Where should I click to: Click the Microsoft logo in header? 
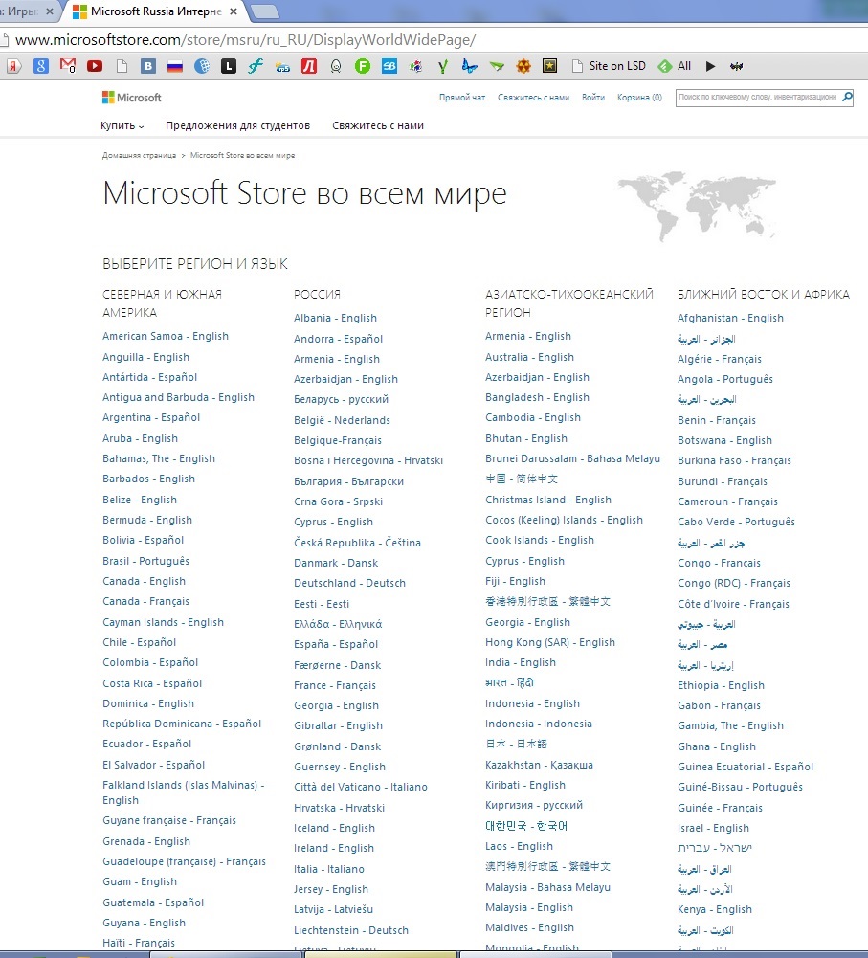pyautogui.click(x=132, y=98)
